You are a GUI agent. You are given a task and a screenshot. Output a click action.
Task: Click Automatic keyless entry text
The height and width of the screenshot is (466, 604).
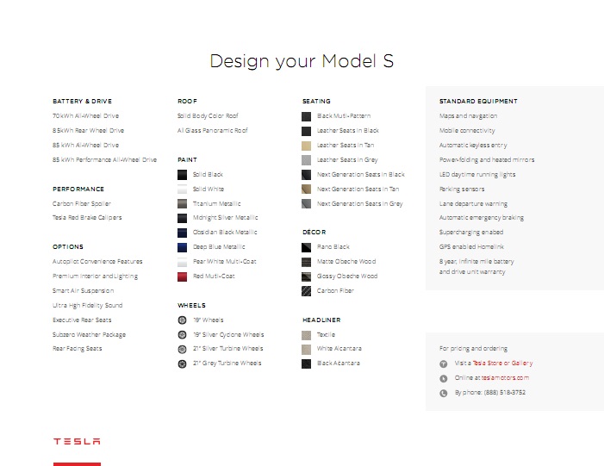pyautogui.click(x=473, y=146)
